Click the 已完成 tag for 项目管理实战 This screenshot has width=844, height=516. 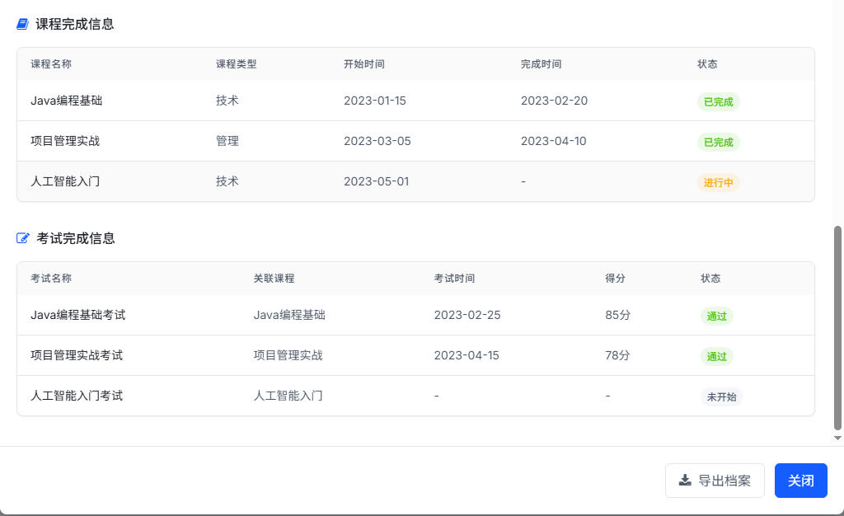(718, 142)
